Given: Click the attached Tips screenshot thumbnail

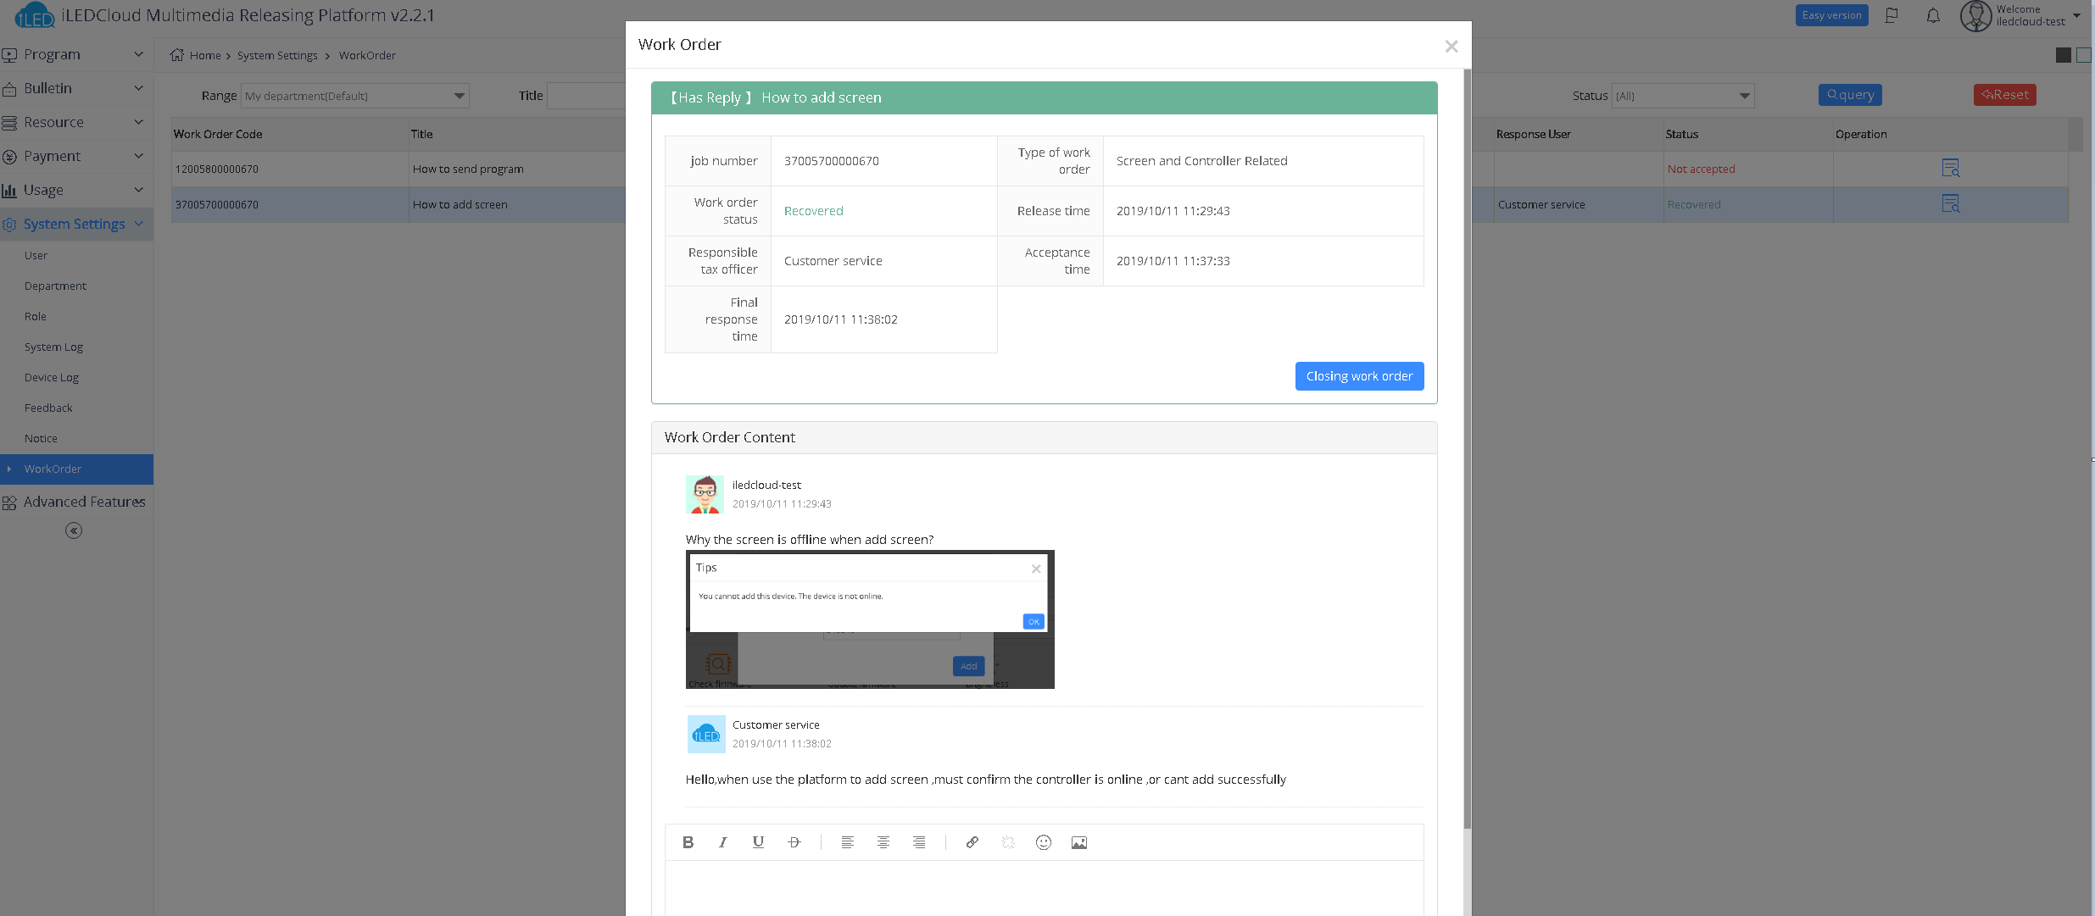Looking at the screenshot, I should (870, 619).
